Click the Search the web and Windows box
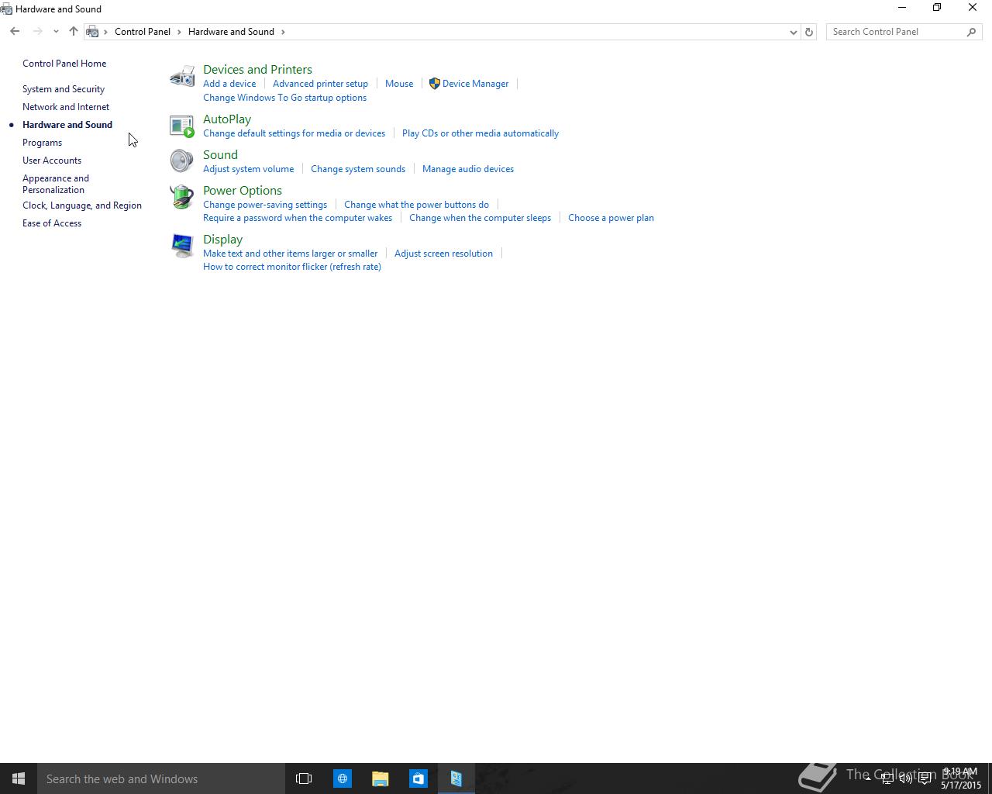 pyautogui.click(x=161, y=778)
